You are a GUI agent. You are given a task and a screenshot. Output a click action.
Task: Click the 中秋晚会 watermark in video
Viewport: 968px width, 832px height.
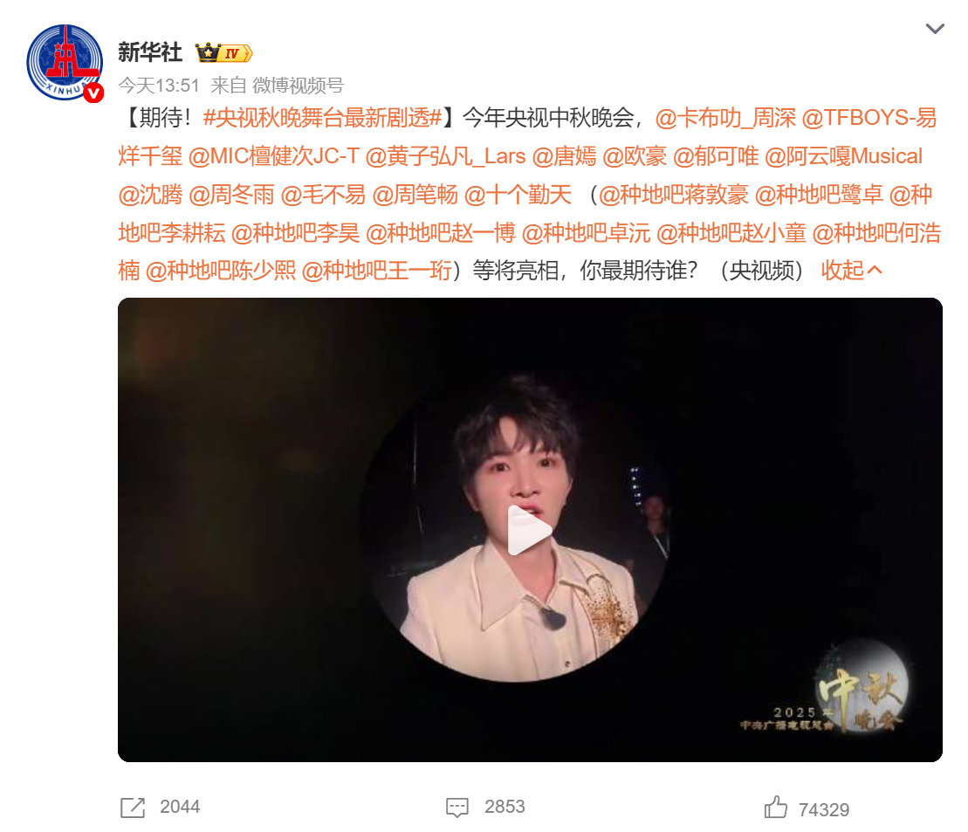pos(826,696)
